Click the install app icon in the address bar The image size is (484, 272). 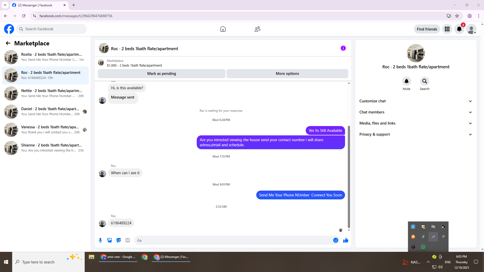point(449,16)
